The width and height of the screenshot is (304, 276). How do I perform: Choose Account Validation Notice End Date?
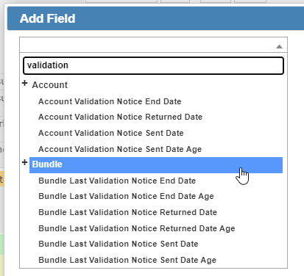tap(110, 101)
